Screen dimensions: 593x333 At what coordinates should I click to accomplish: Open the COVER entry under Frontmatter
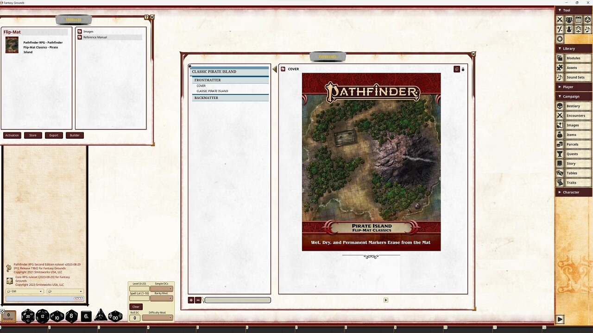201,86
